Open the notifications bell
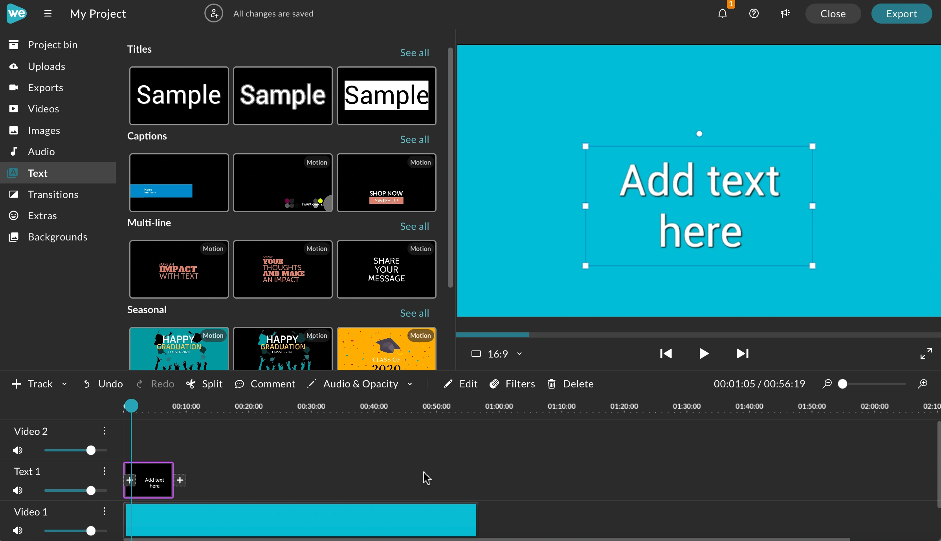The image size is (941, 541). [723, 14]
